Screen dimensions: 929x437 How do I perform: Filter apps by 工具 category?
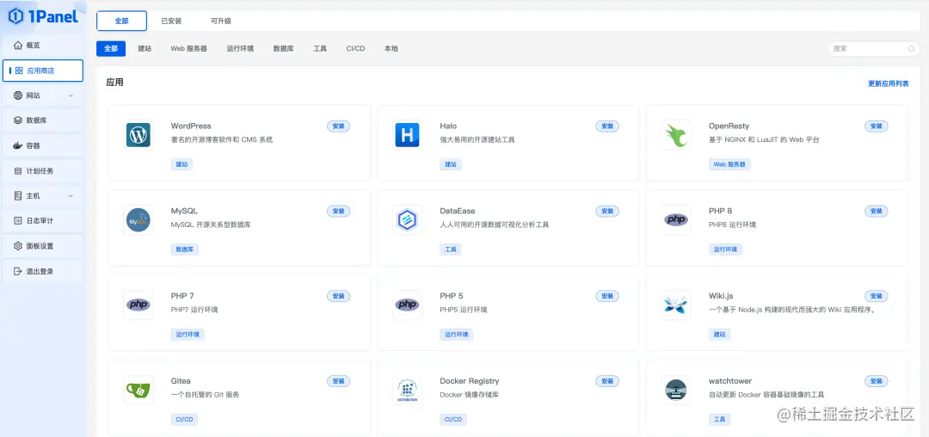[320, 48]
